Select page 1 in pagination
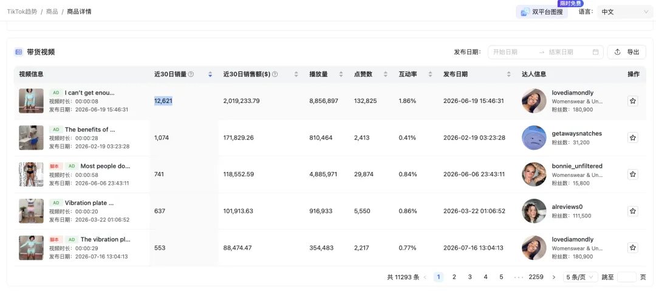656x292 pixels. [439, 277]
